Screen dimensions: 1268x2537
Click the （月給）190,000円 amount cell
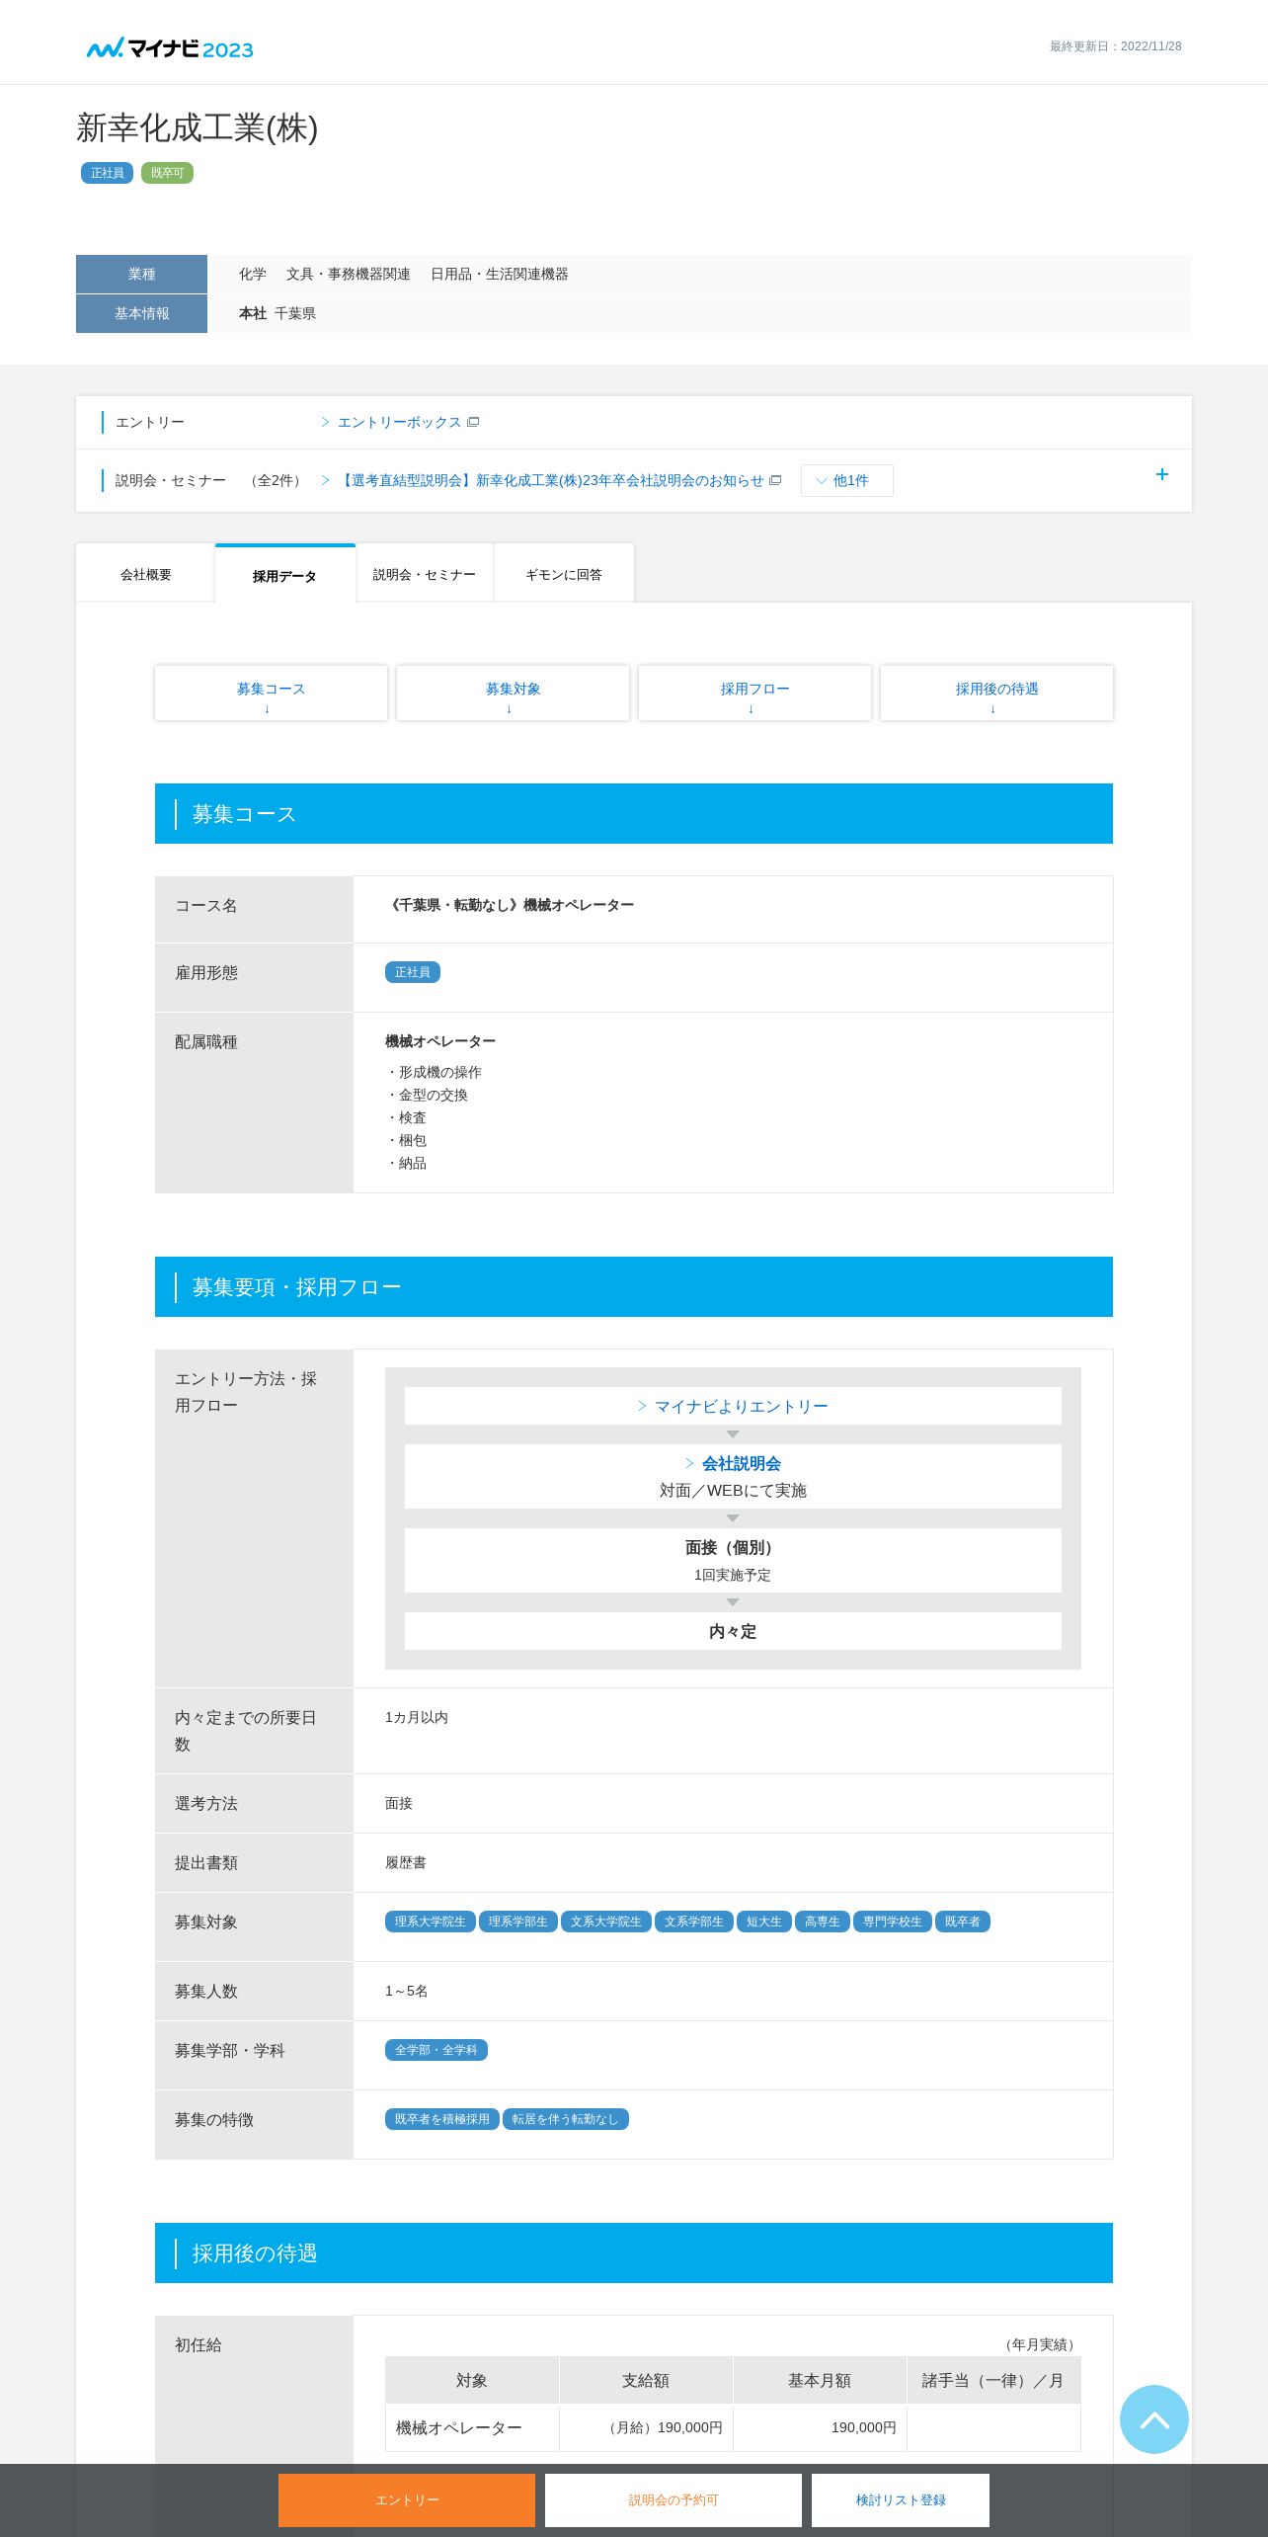(646, 2427)
